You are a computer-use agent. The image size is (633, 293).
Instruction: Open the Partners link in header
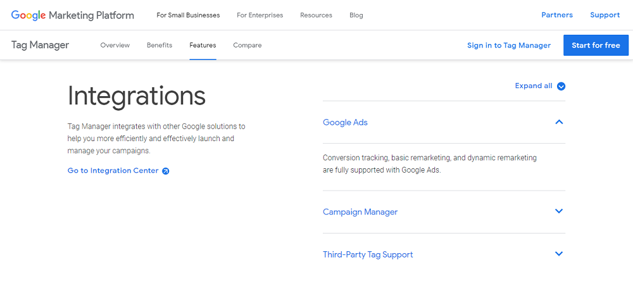point(557,15)
